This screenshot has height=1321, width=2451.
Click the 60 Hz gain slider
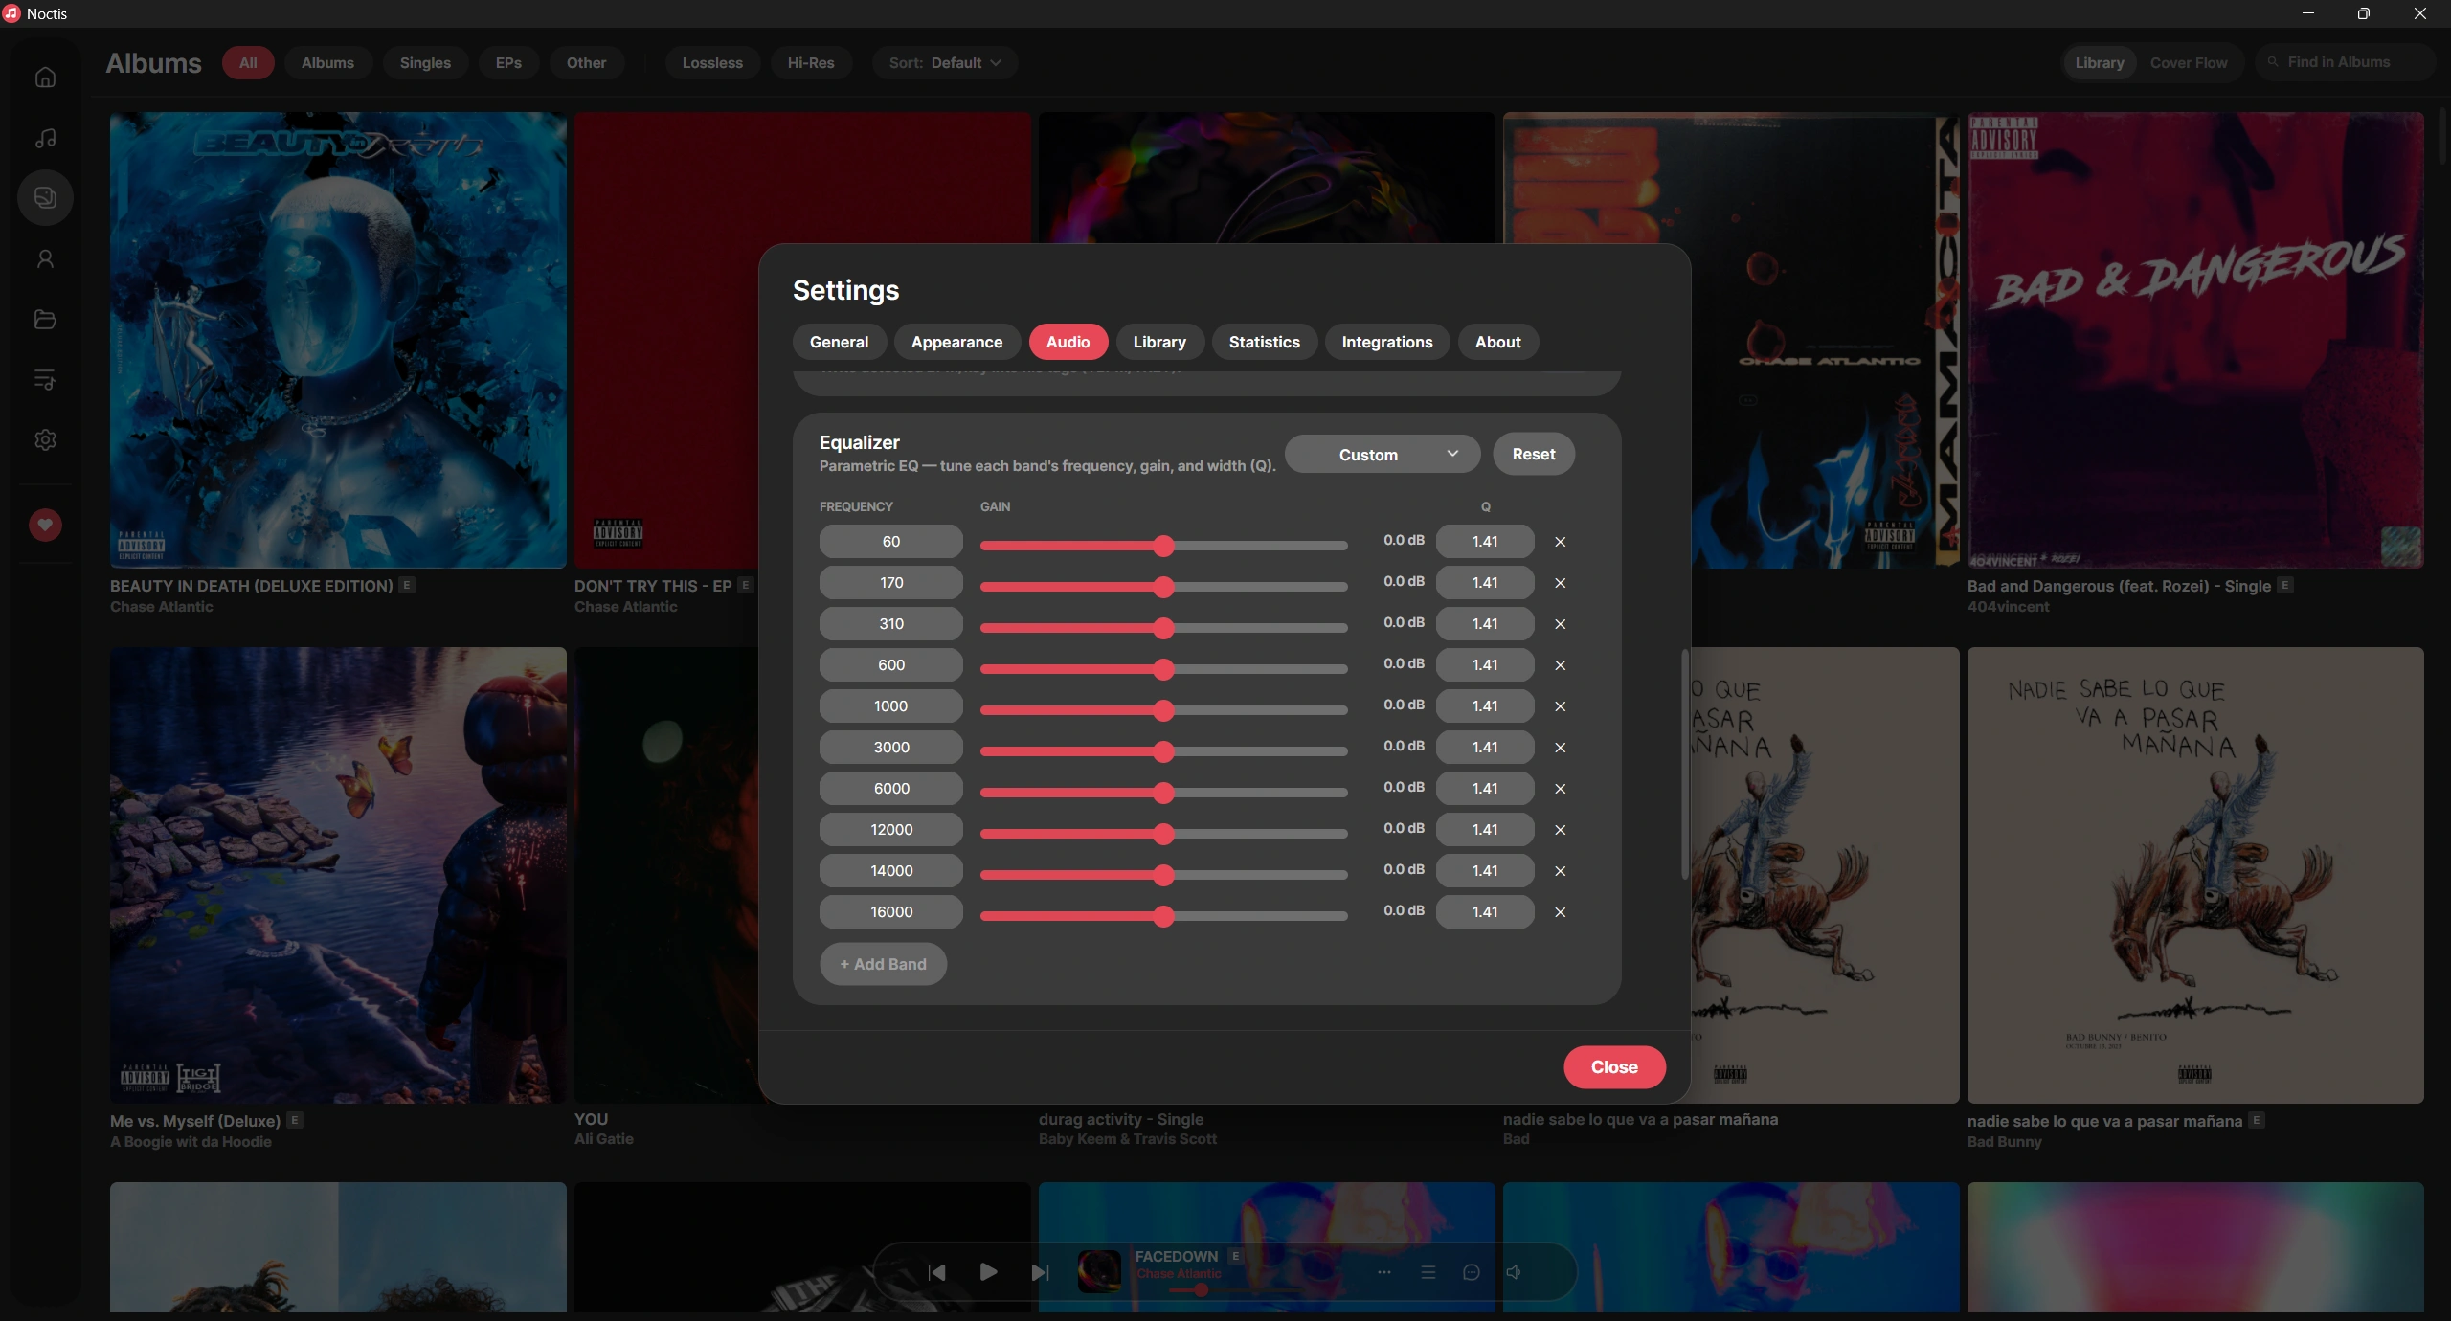tap(1163, 546)
